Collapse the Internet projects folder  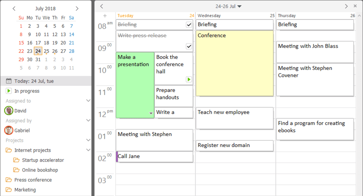point(88,150)
